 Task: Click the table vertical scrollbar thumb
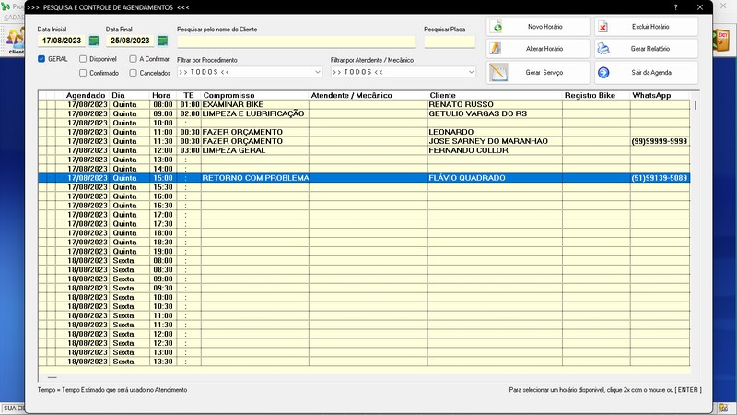pos(696,105)
